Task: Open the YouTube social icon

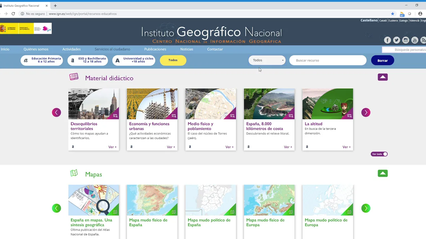Action: [x=415, y=40]
